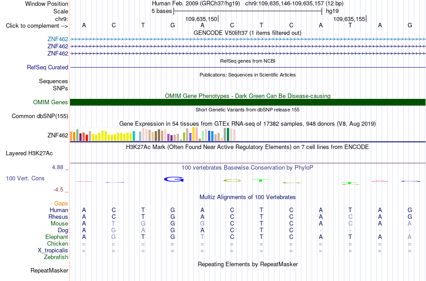The image size is (426, 281).
Task: Select the Rhesus species row label
Action: 58,217
